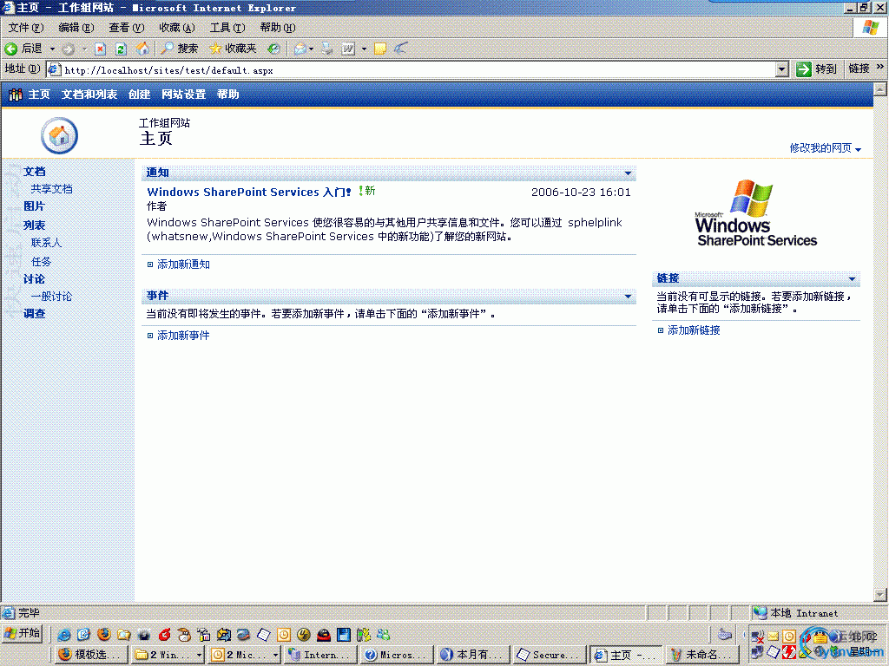Open the 修改我的网页 dropdown
The height and width of the screenshot is (666, 889).
[x=825, y=148]
